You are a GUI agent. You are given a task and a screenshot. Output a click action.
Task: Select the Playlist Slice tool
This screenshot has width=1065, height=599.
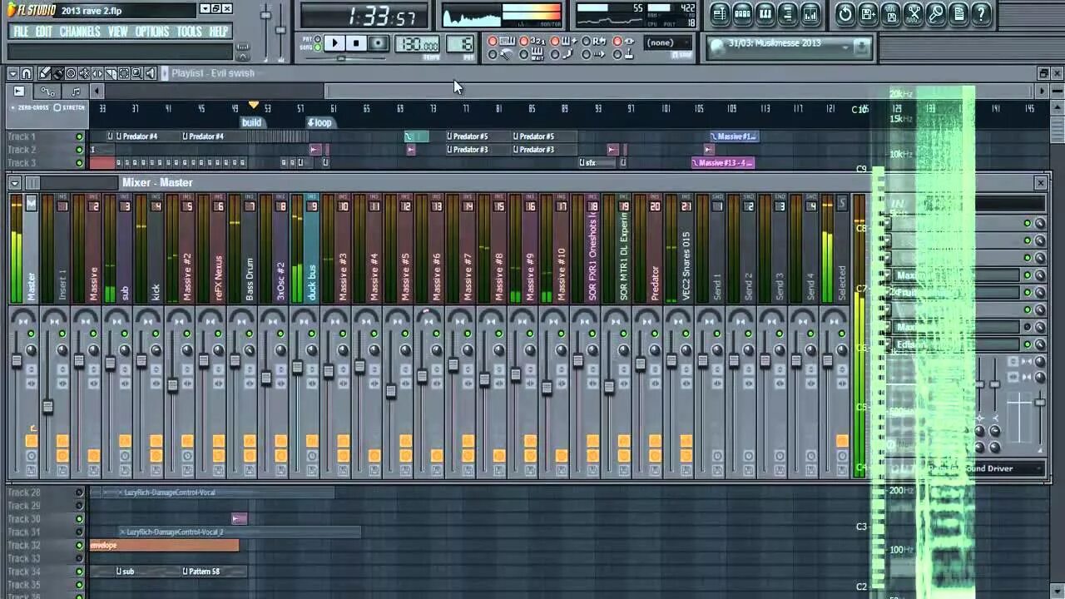point(111,73)
